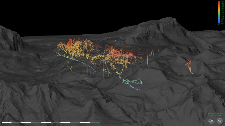Click the isolated small cave on the far right
The image size is (225, 126).
[189, 65]
